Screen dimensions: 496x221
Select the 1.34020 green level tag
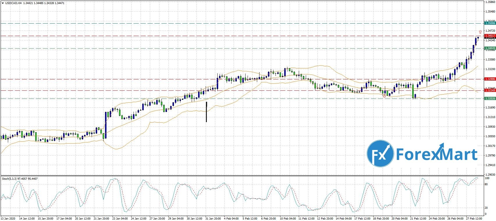[490, 48]
